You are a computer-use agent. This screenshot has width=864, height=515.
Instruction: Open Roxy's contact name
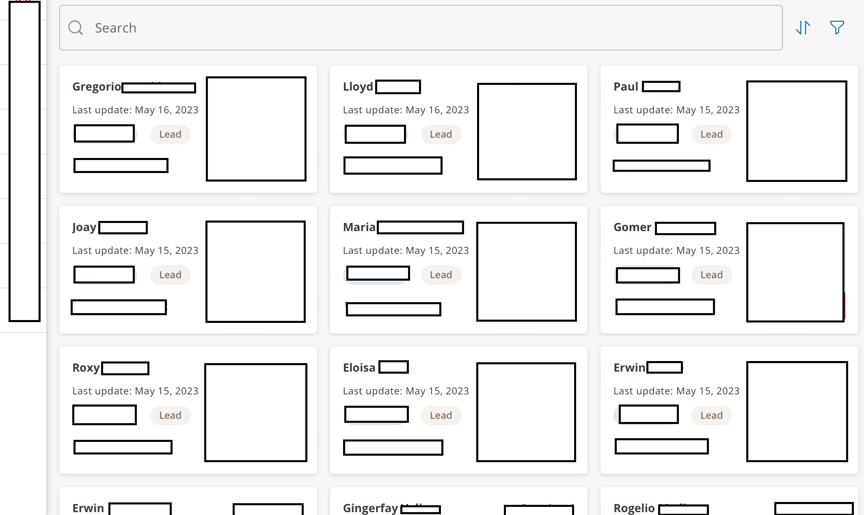(x=86, y=368)
